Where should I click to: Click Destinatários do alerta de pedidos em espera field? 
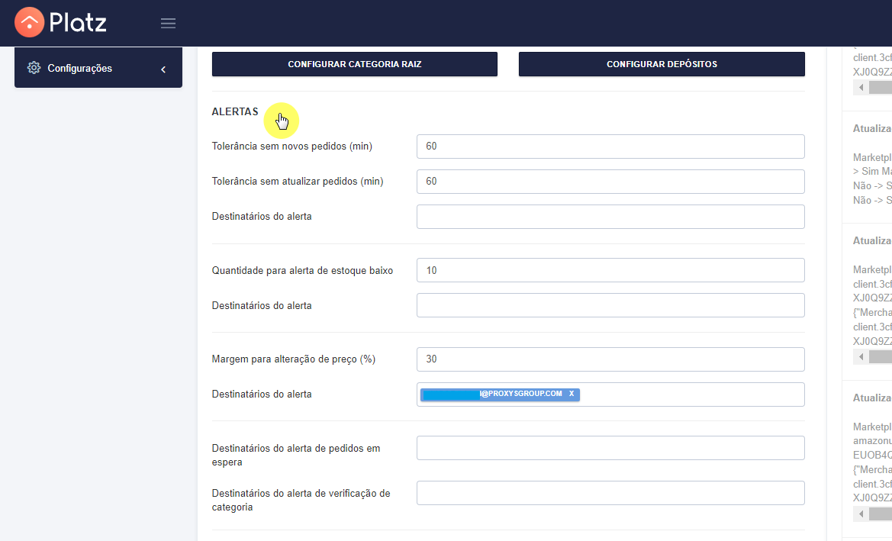[x=610, y=448]
